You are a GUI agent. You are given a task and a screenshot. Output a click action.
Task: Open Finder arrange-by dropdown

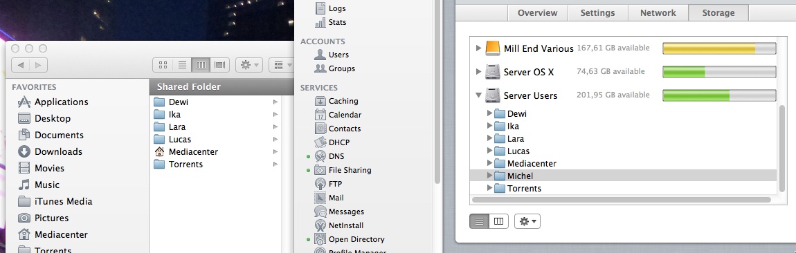click(281, 65)
